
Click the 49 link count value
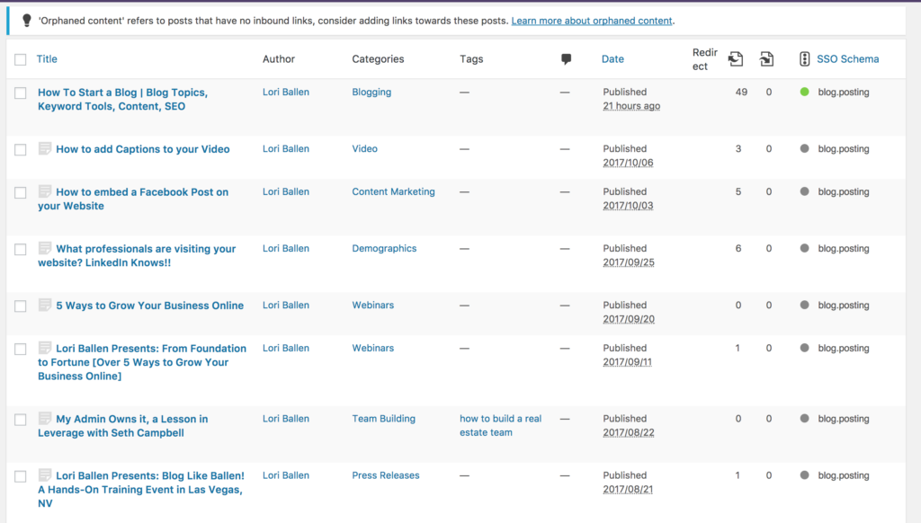(x=741, y=92)
